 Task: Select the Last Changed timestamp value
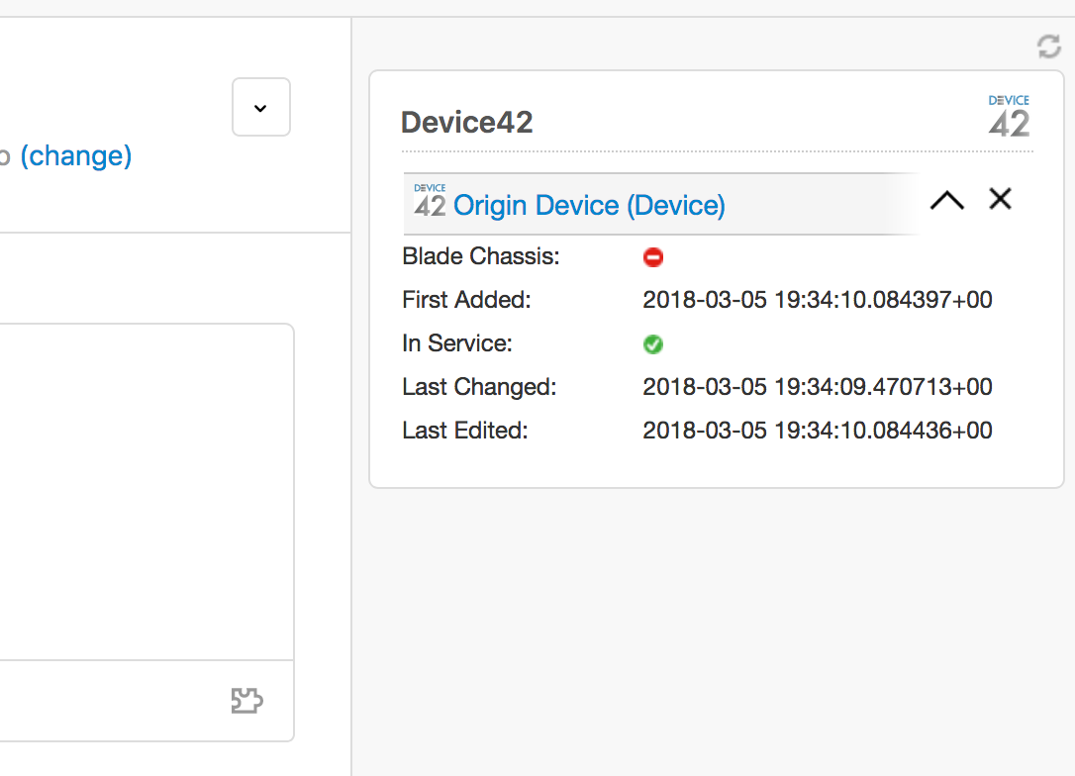(x=818, y=387)
